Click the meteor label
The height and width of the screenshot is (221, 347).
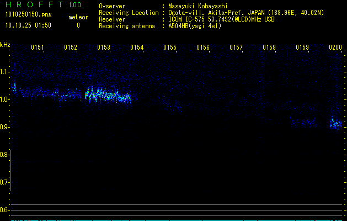78,17
